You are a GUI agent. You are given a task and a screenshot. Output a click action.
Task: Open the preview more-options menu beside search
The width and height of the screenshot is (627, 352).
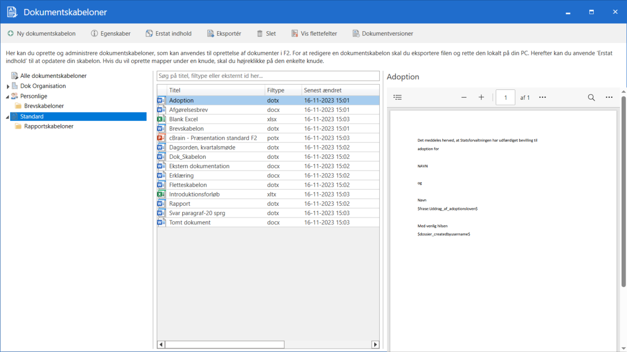(609, 97)
